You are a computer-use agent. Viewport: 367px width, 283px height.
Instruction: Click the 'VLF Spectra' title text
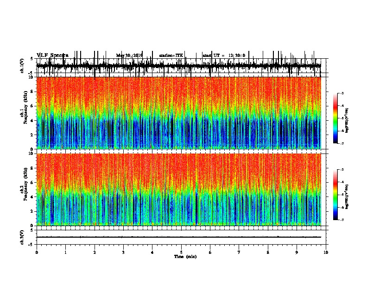(52, 55)
